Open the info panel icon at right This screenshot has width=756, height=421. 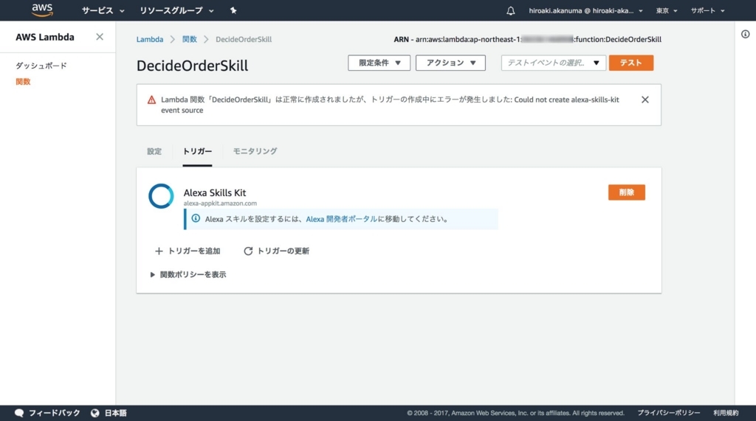[746, 34]
